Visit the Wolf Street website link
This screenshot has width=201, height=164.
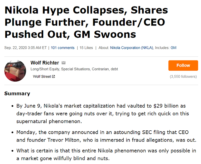click(42, 77)
